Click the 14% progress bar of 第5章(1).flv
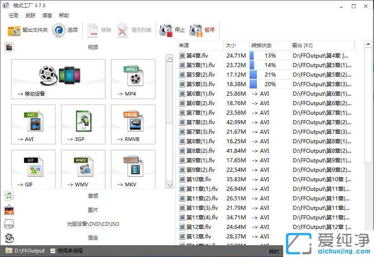Viewport: 374px width, 257px height. point(270,65)
